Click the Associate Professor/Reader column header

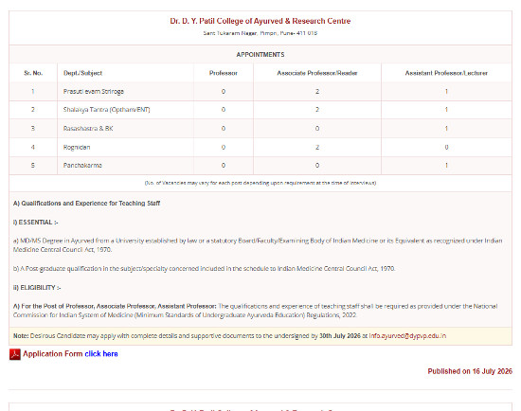[317, 73]
